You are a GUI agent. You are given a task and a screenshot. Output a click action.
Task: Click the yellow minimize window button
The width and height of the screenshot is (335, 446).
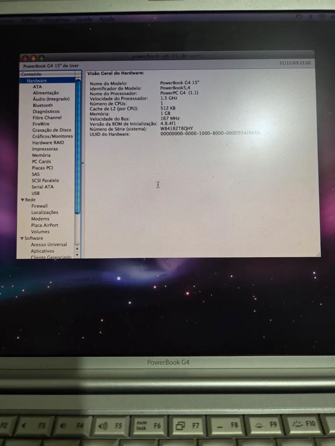pyautogui.click(x=33, y=58)
